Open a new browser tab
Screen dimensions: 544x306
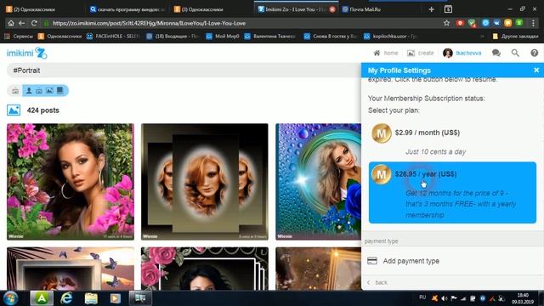[431, 9]
